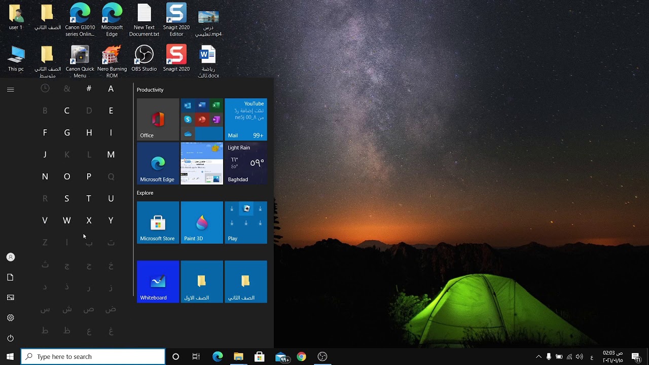The width and height of the screenshot is (649, 365).
Task: Jump to apps under letter S
Action: [x=67, y=198]
